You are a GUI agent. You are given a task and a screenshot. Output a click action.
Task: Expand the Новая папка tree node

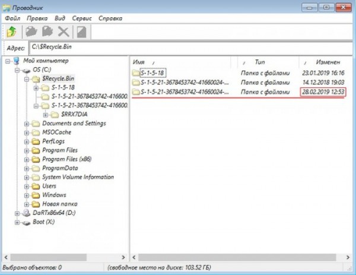tap(27, 204)
